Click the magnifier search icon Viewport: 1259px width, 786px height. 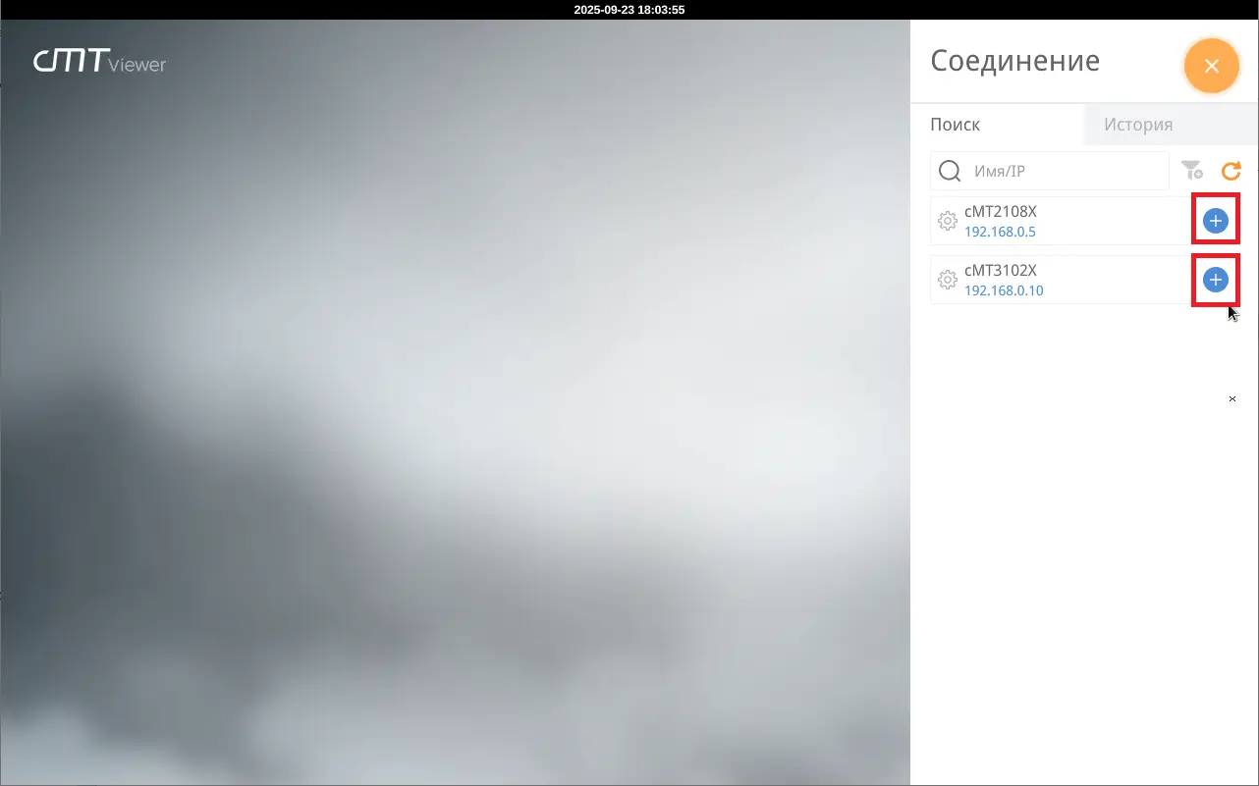pyautogui.click(x=950, y=171)
